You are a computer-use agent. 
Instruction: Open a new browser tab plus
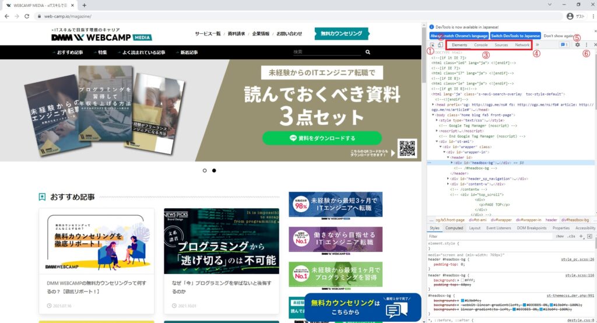tap(84, 5)
